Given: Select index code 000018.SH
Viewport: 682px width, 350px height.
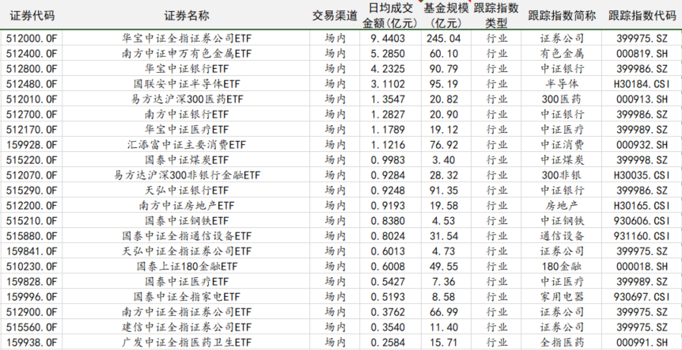Looking at the screenshot, I should point(642,266).
